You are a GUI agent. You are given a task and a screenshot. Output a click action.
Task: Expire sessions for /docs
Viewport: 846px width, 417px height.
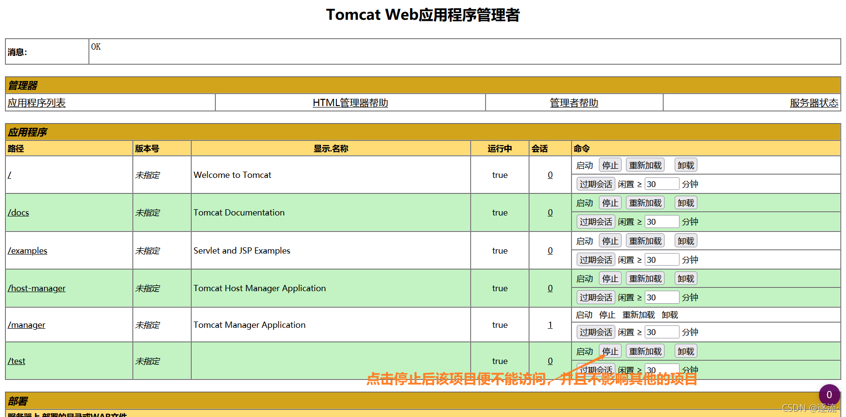tap(596, 222)
